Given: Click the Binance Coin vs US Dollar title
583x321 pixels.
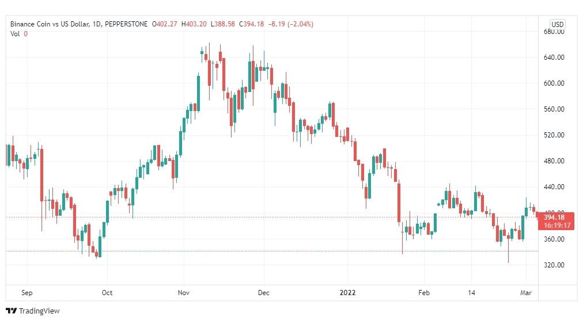Looking at the screenshot, I should tap(50, 24).
